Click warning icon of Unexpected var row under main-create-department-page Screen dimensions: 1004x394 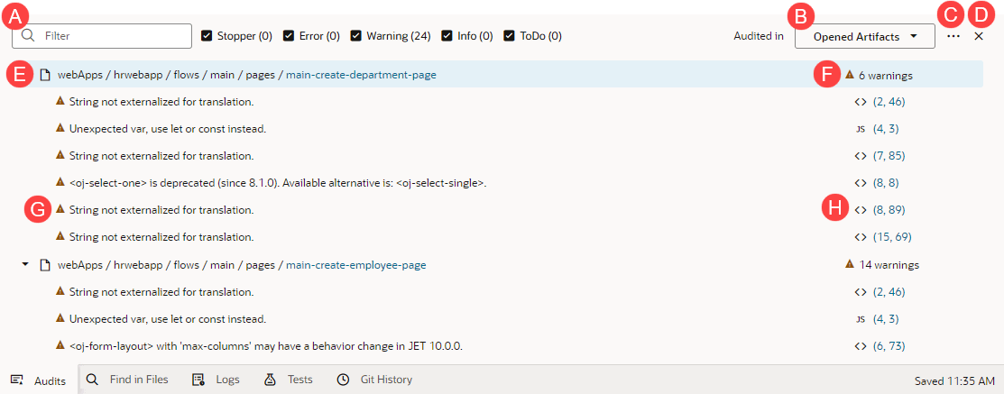pos(60,128)
